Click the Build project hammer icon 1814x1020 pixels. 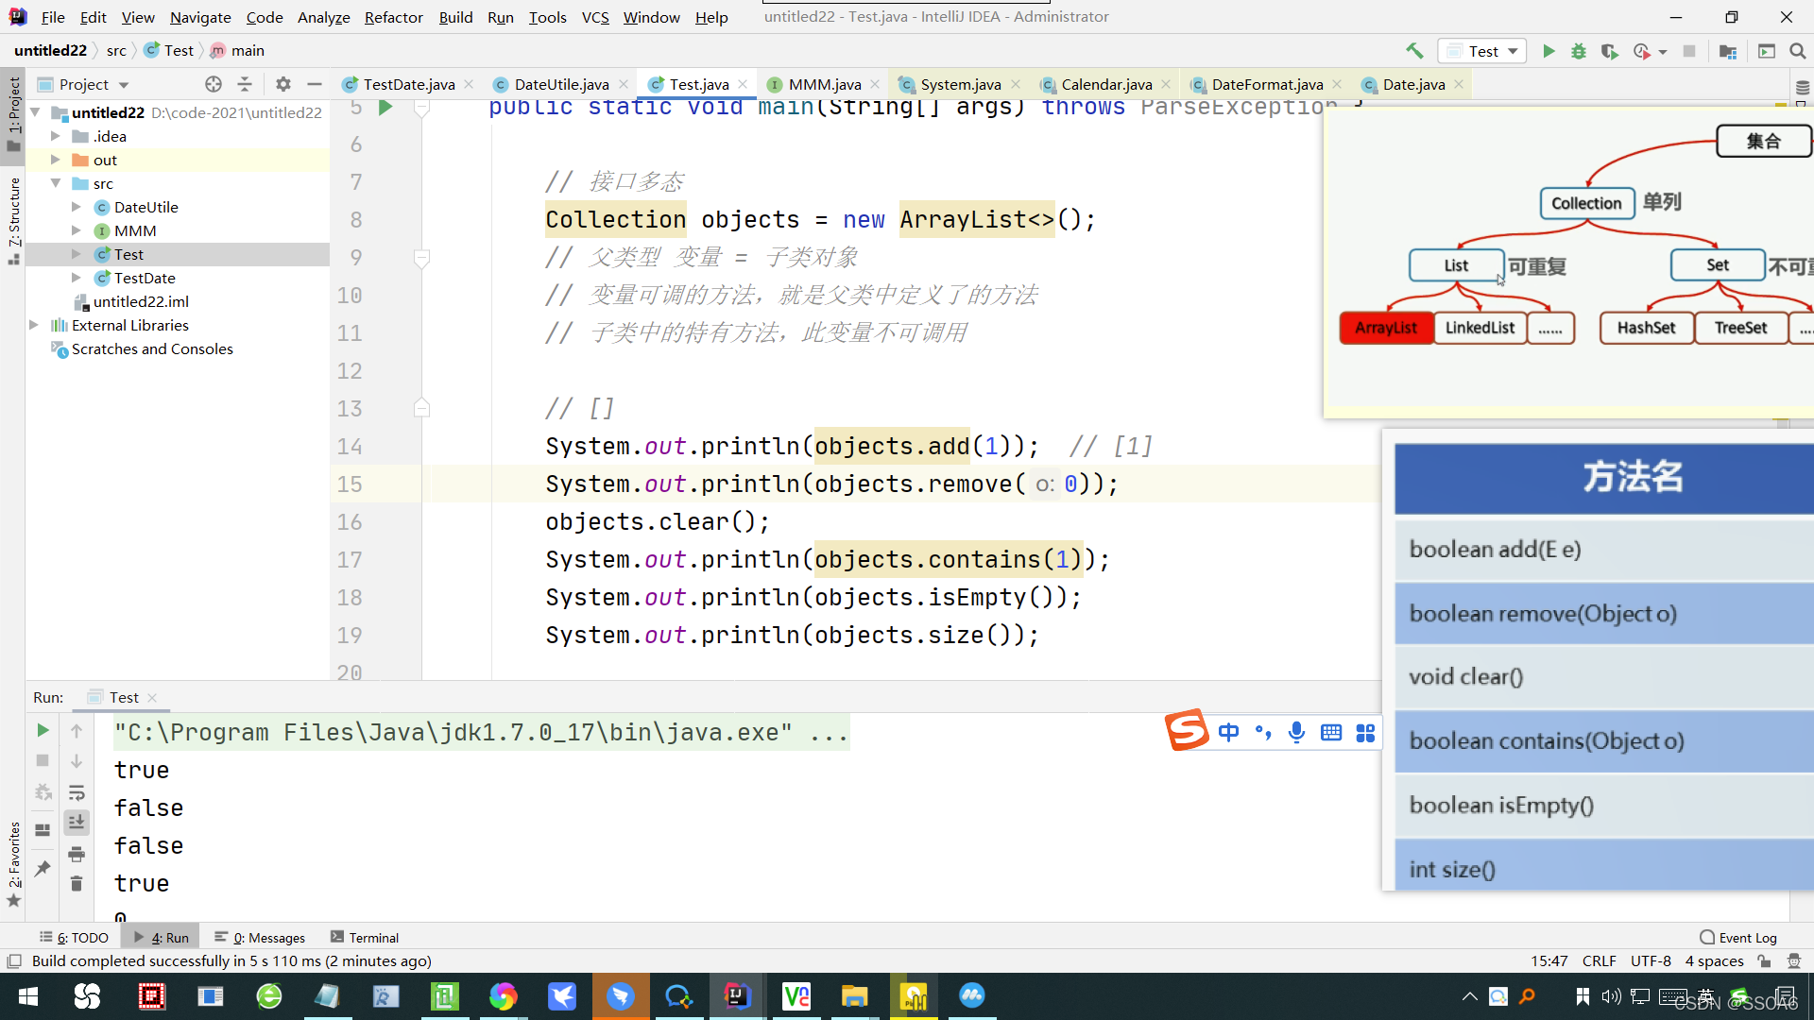click(x=1414, y=51)
